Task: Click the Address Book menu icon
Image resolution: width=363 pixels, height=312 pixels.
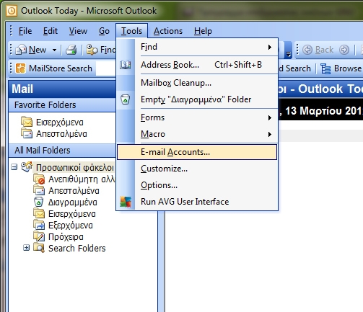Action: pos(126,65)
